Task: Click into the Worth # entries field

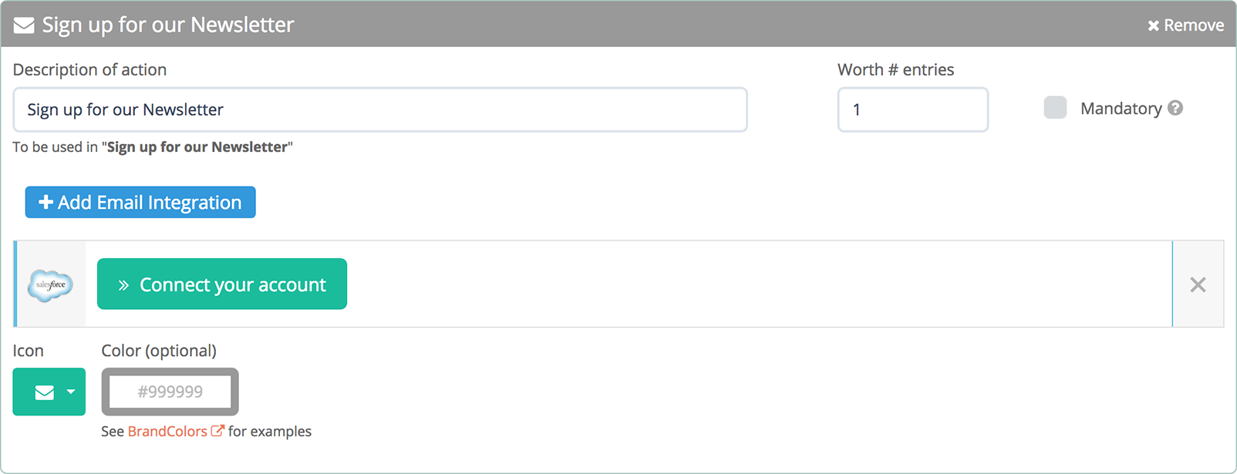Action: [x=913, y=109]
